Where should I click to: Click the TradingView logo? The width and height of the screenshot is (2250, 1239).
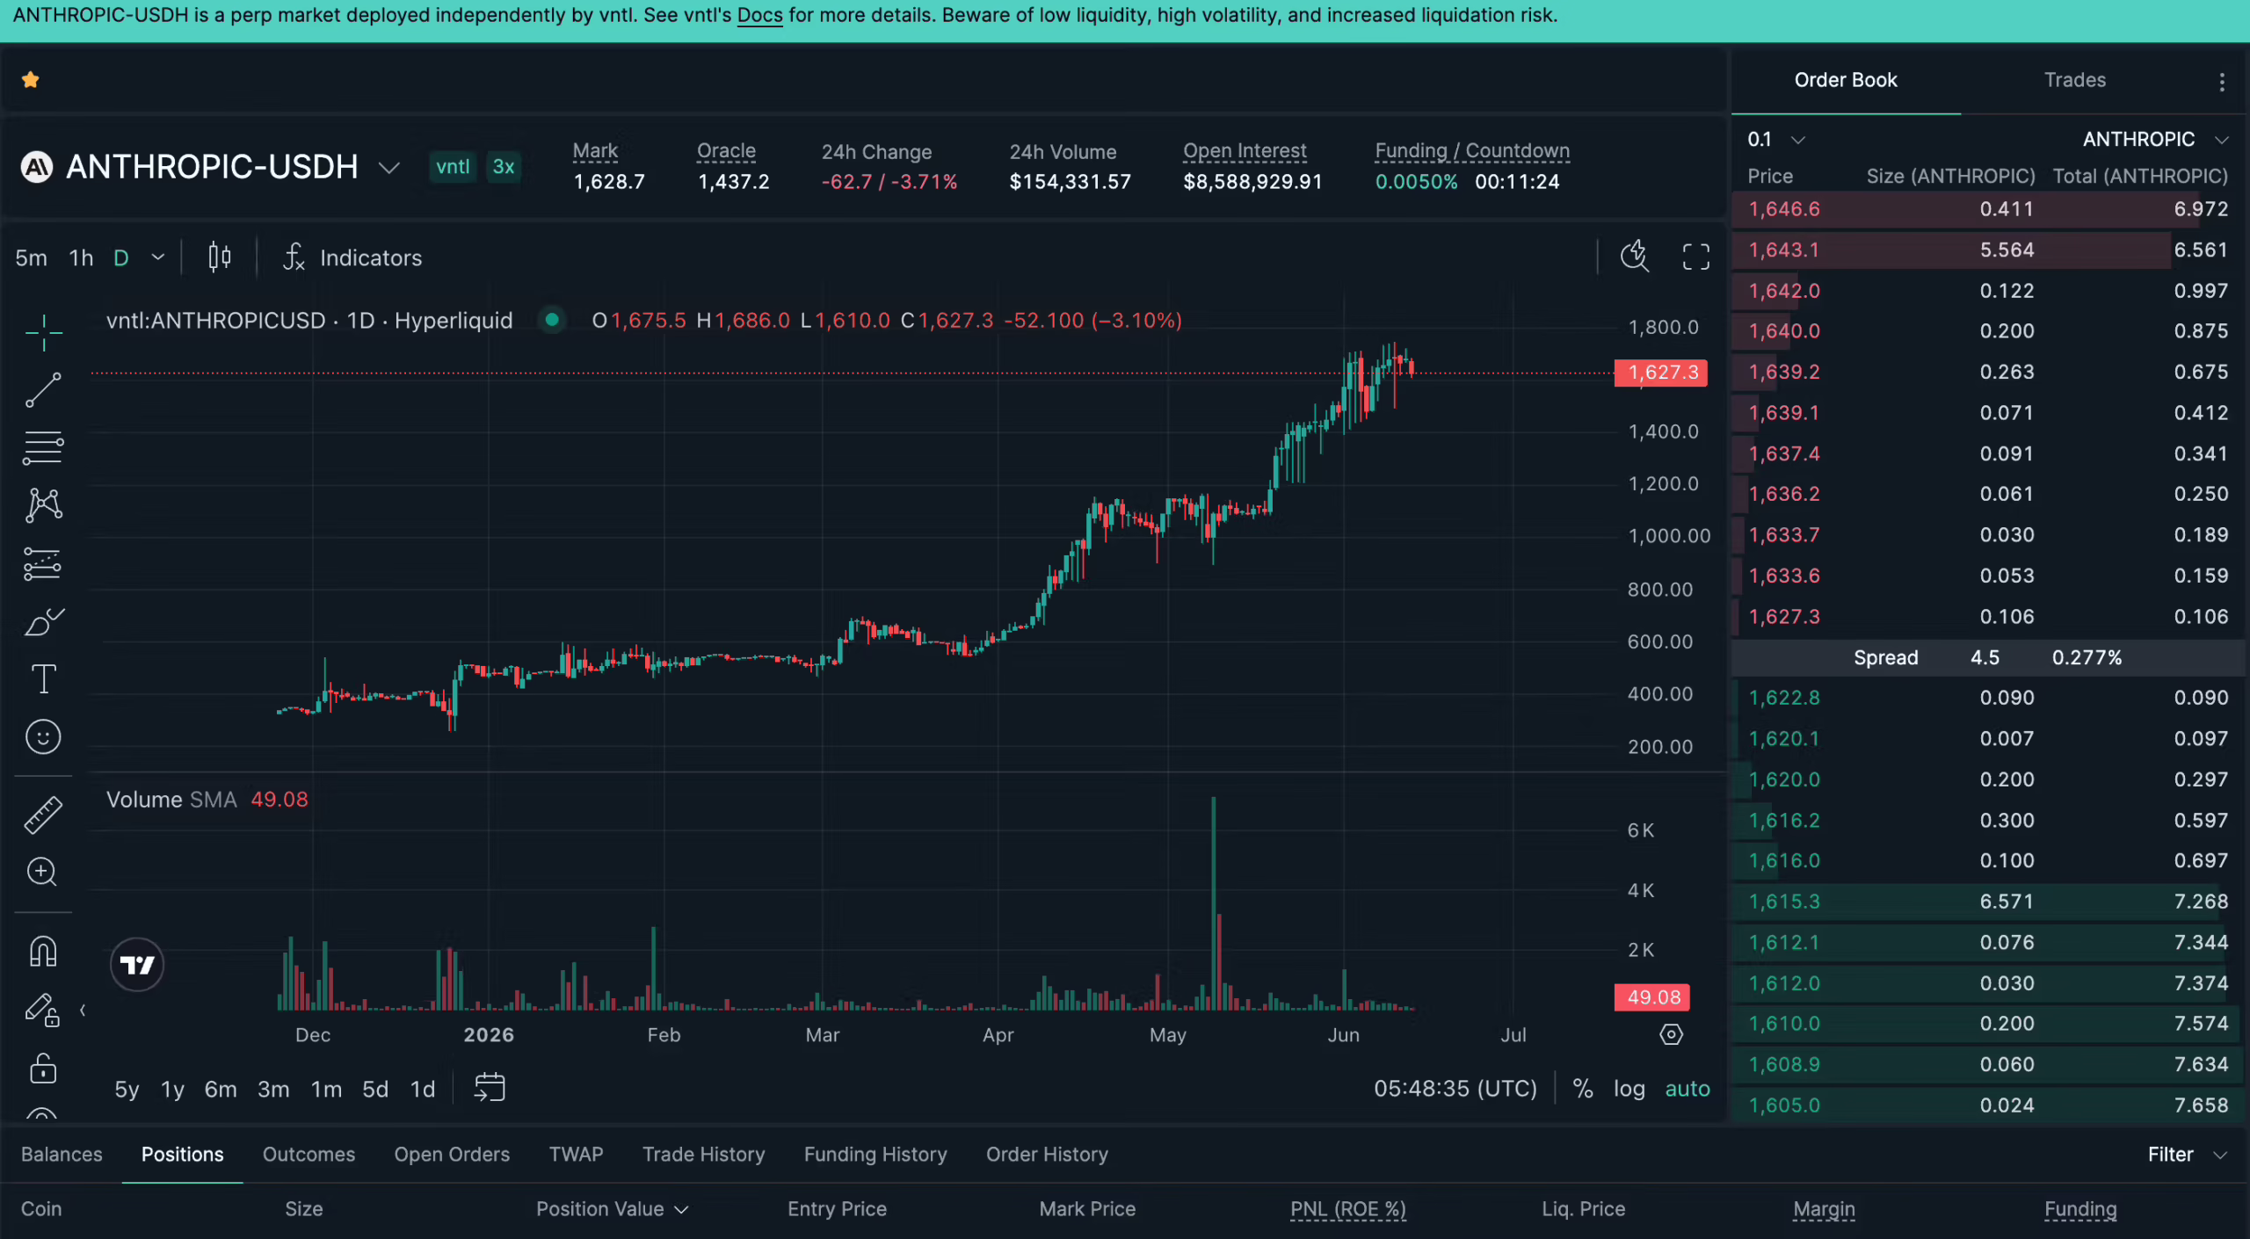coord(137,965)
